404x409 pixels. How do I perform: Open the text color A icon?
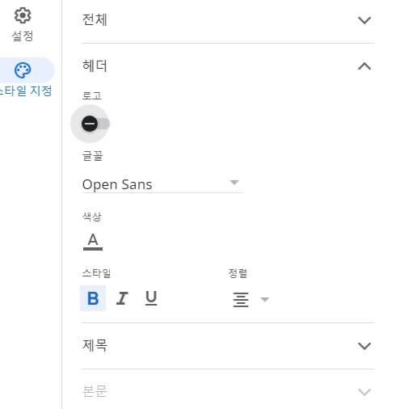click(93, 242)
